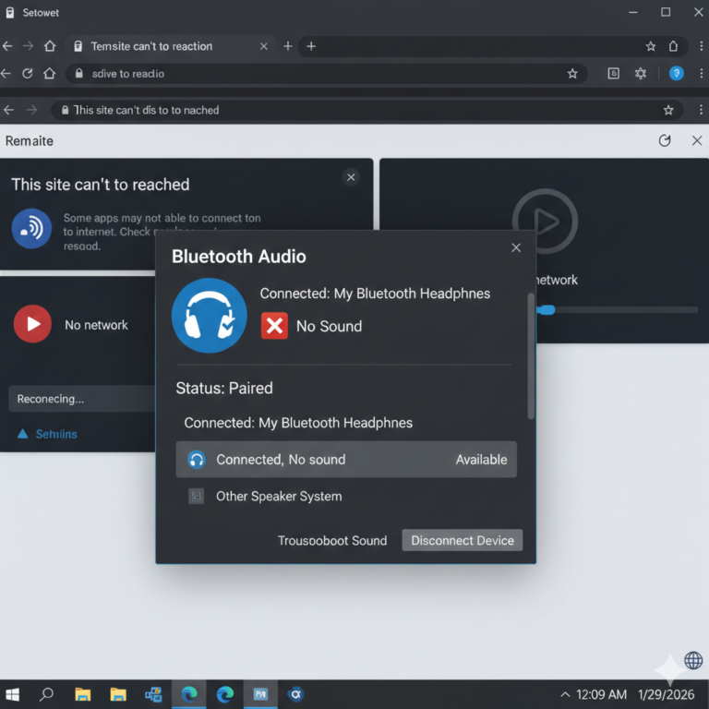709x709 pixels.
Task: Click the small headphone icon in Connected, No sound row
Action: click(197, 460)
